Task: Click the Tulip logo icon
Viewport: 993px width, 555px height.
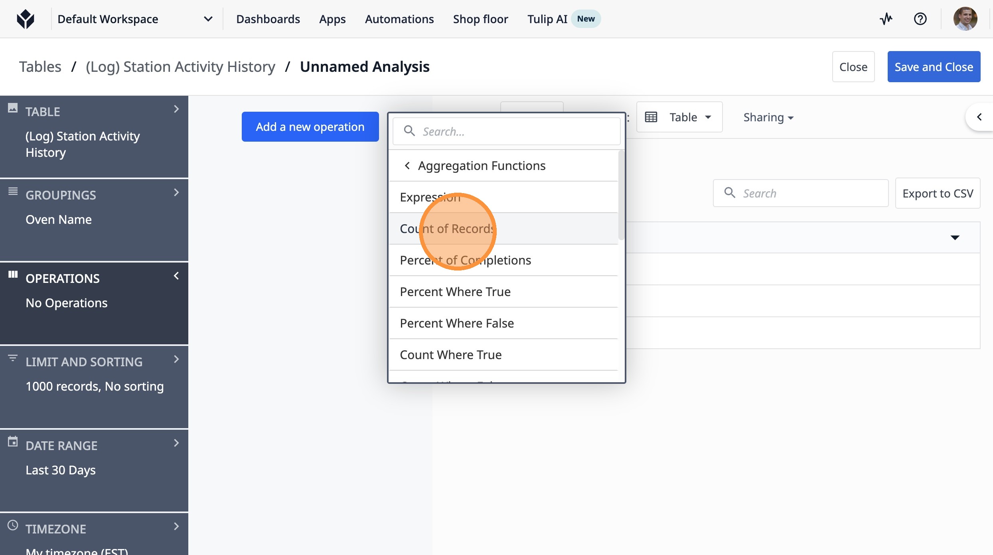Action: point(26,19)
